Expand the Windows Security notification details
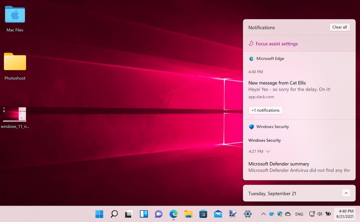This screenshot has height=222, width=360. (x=268, y=151)
